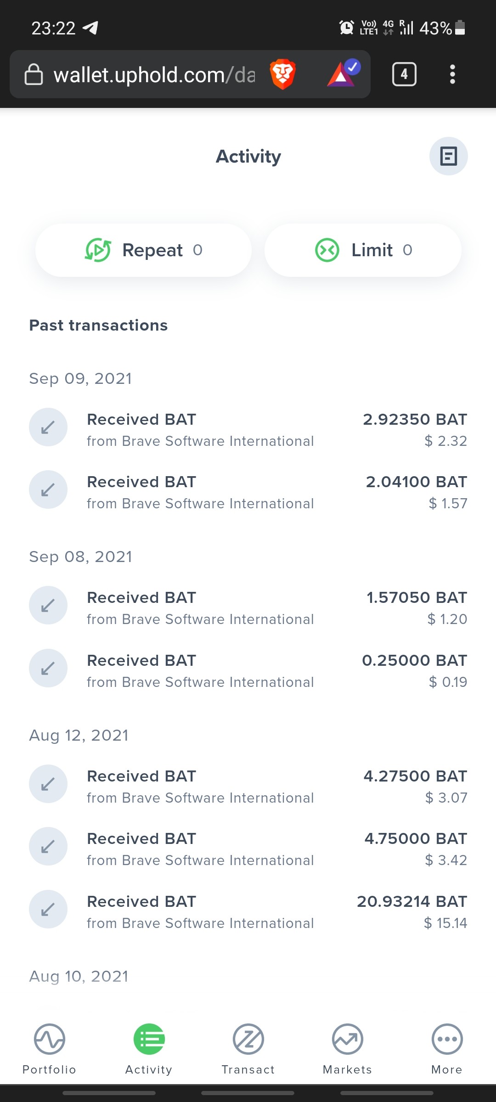Tap the Brave Shields lion icon

283,74
